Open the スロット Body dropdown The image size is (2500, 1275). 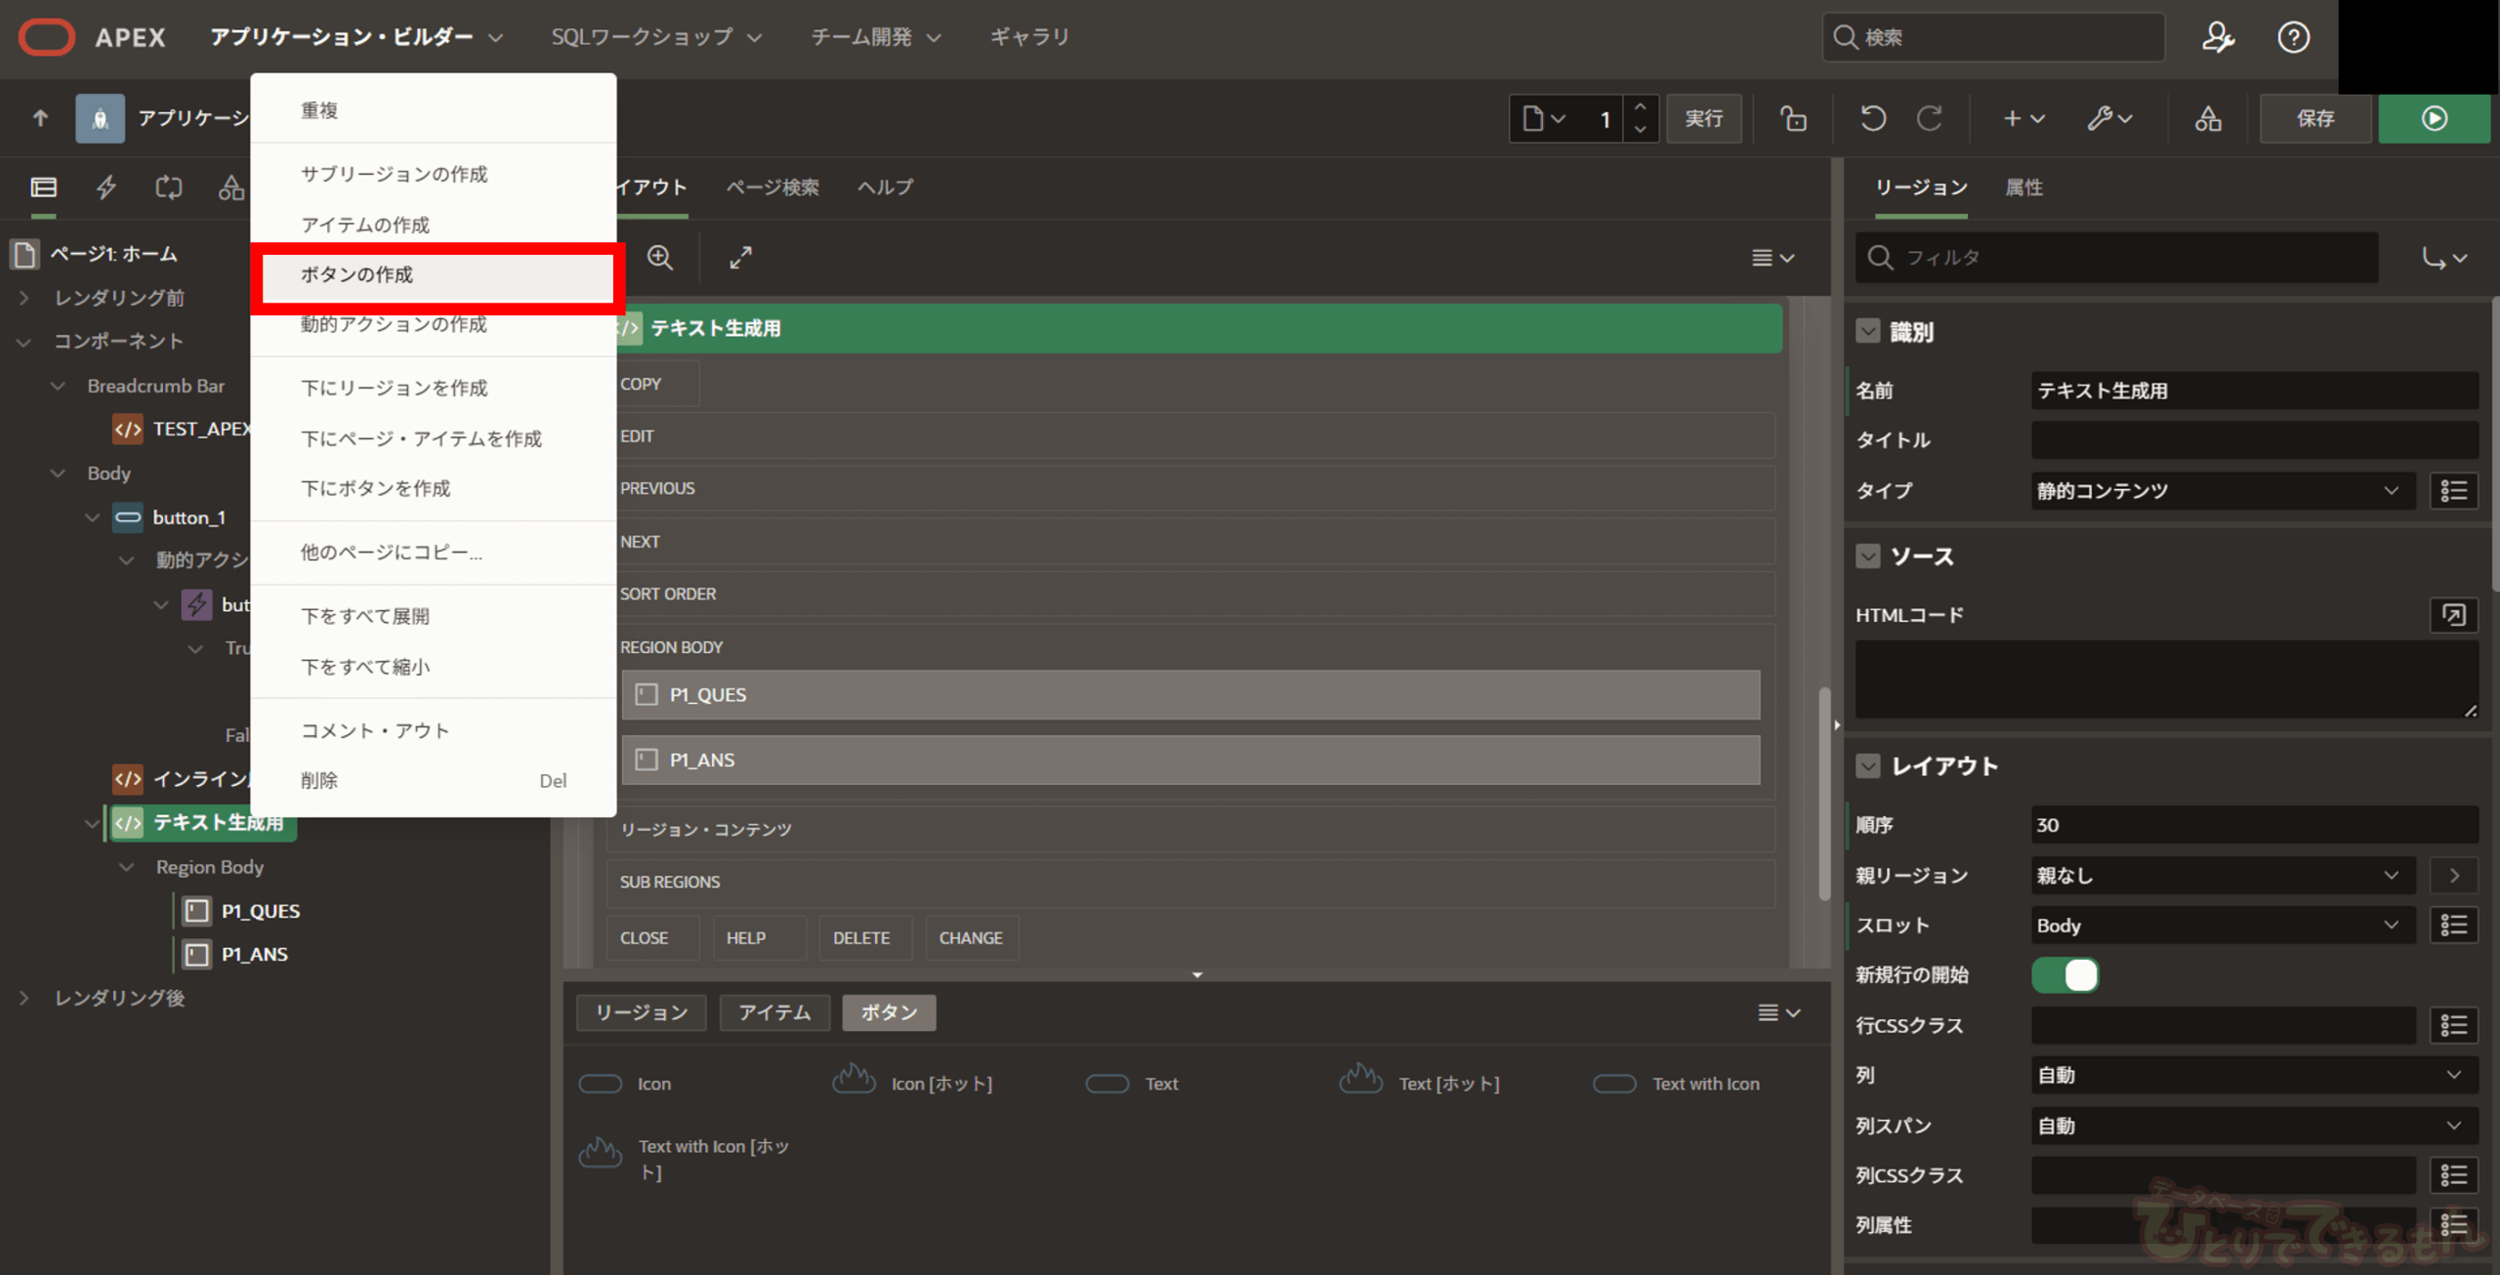[2219, 925]
